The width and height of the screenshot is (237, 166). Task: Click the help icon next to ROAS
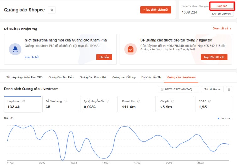pyautogui.click(x=210, y=101)
